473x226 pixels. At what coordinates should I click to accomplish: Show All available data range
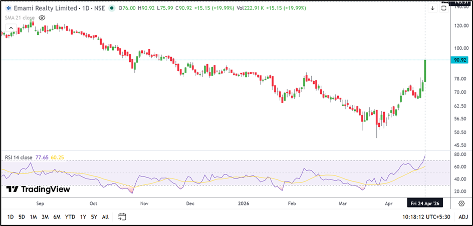coord(105,216)
